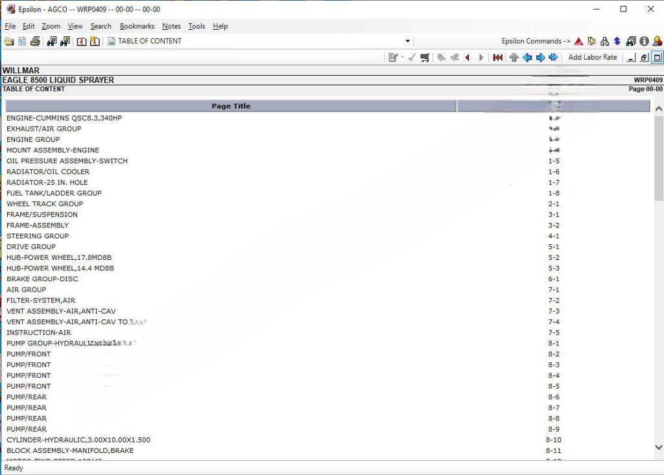The width and height of the screenshot is (664, 475).
Task: Click the blue dollar sign price icon
Action: click(617, 41)
